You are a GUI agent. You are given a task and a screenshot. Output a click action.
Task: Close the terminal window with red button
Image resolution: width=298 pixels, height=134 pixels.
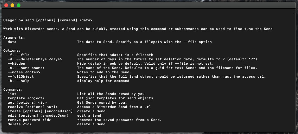6,5
